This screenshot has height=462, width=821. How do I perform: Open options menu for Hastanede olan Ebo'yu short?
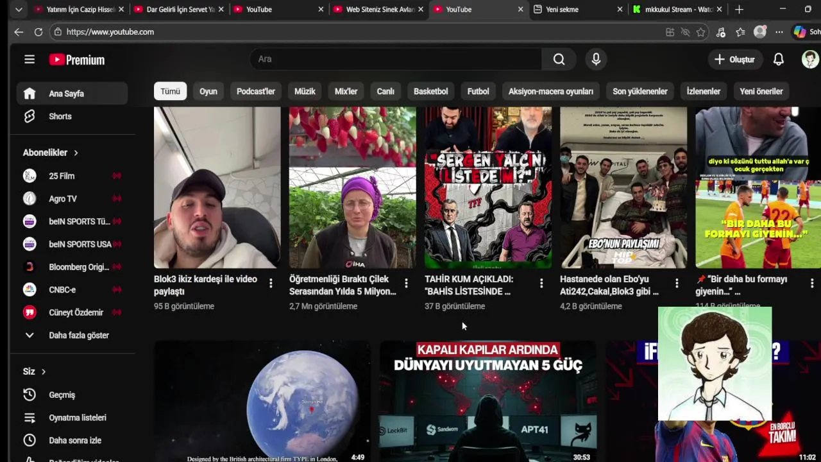point(677,283)
